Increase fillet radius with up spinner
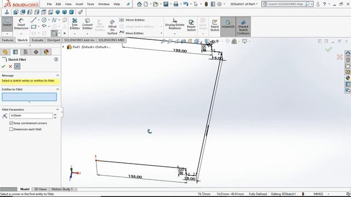This screenshot has height=197, width=351. pyautogui.click(x=55, y=114)
